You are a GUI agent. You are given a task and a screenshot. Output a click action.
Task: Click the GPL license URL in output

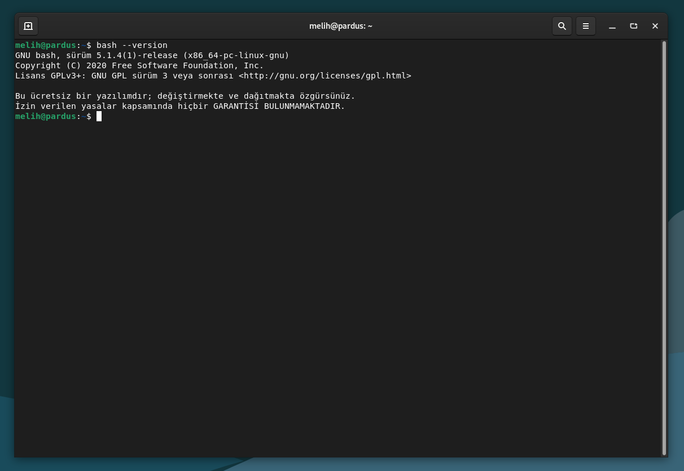[325, 76]
